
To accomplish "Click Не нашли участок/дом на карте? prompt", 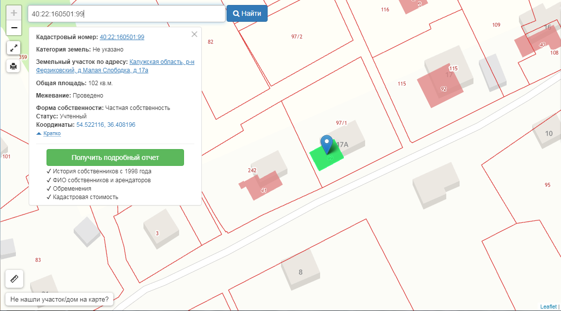I will [59, 299].
